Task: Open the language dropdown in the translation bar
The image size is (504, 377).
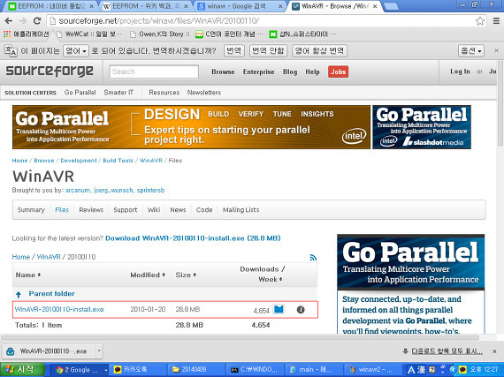Action: pos(76,50)
